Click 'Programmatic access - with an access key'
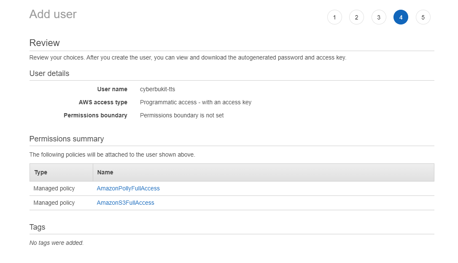Viewport: 458px width, 263px height. coord(196,102)
